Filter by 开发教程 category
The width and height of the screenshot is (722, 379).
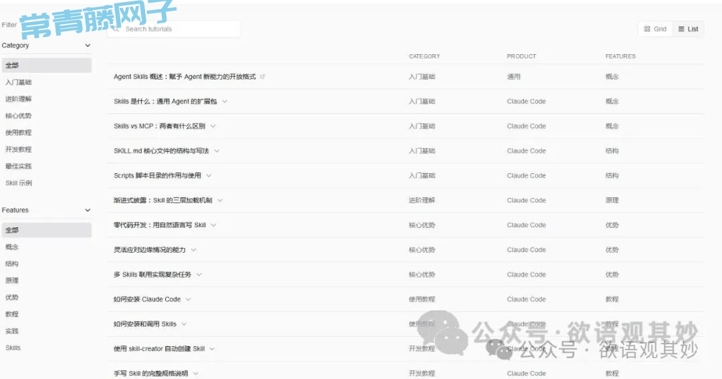coord(19,149)
